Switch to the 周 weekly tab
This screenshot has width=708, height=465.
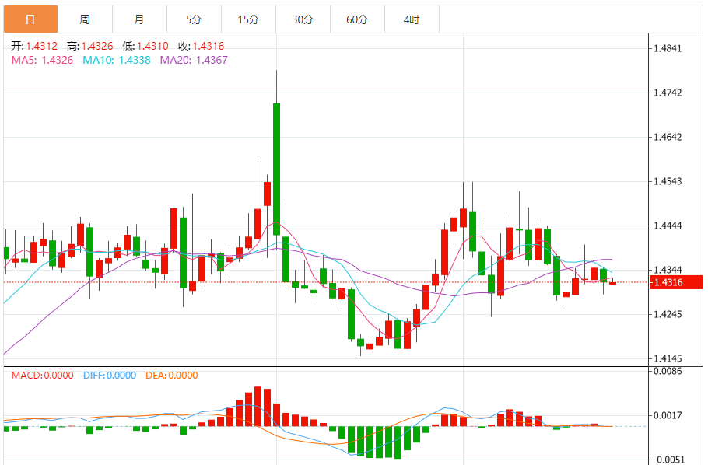pos(86,19)
